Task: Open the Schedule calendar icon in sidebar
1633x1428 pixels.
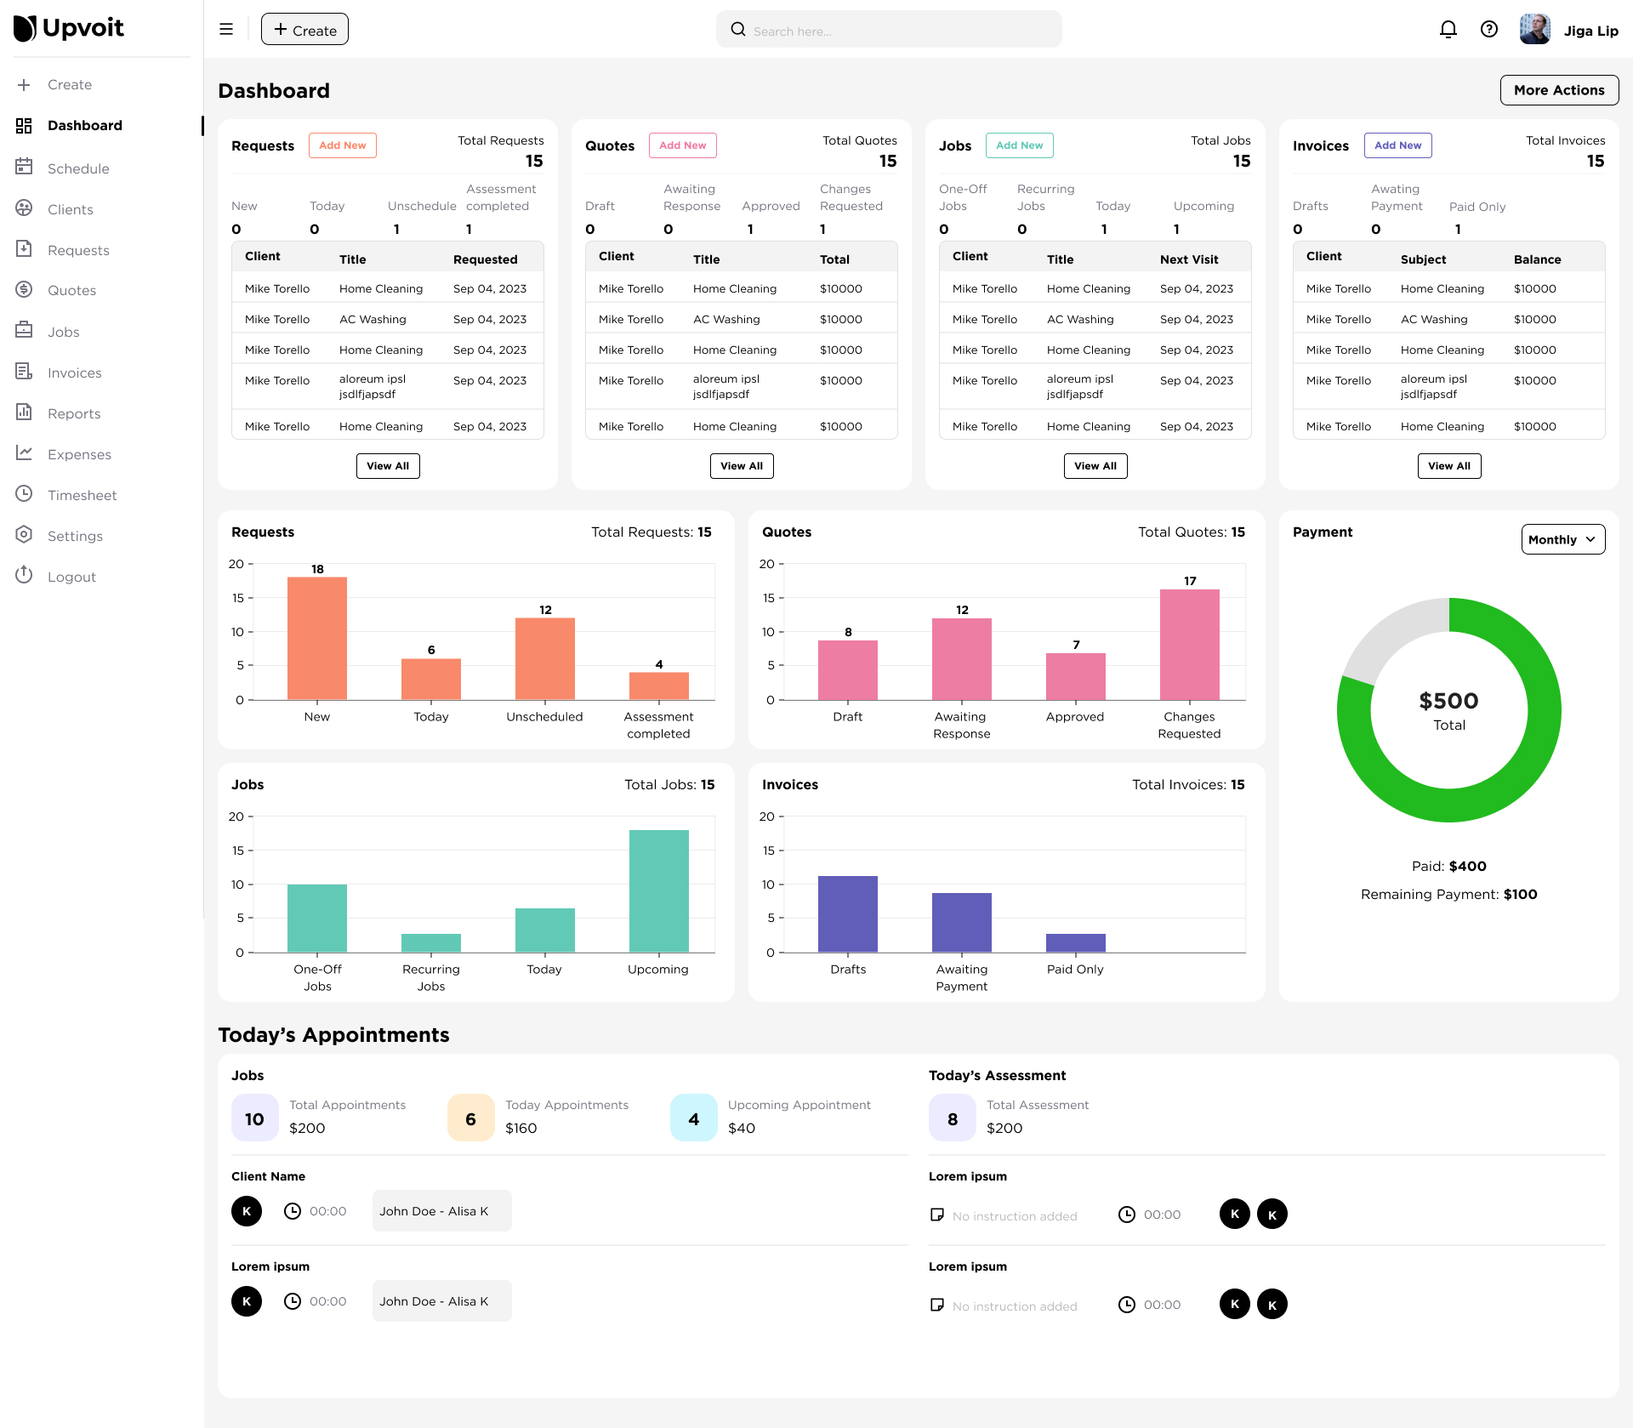Action: (x=24, y=167)
